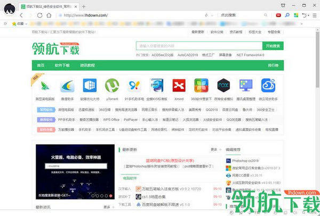
Task: Click the green 开始搜索 button
Action: click(273, 46)
